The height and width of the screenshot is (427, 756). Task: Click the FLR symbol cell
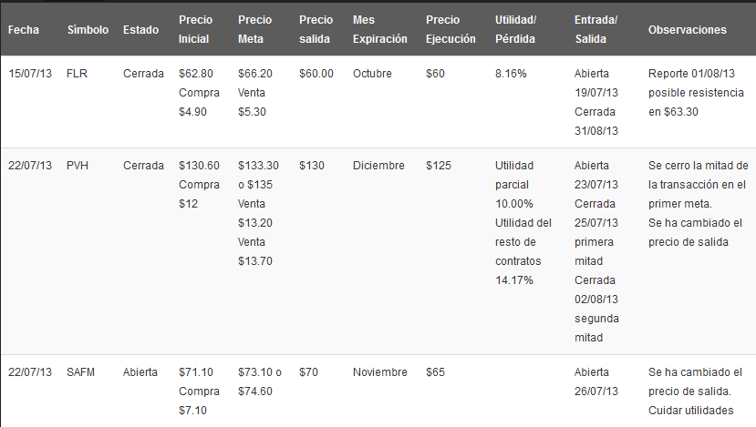pyautogui.click(x=77, y=74)
